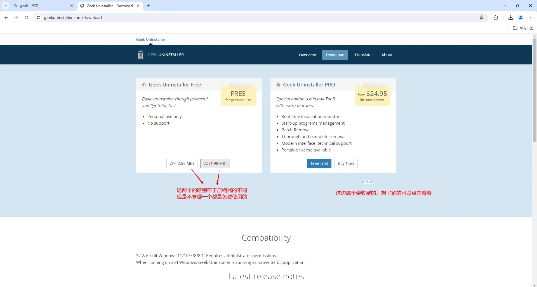Click the 'Real-time installation monitor' feature text
This screenshot has height=287, width=537.
tap(310, 116)
